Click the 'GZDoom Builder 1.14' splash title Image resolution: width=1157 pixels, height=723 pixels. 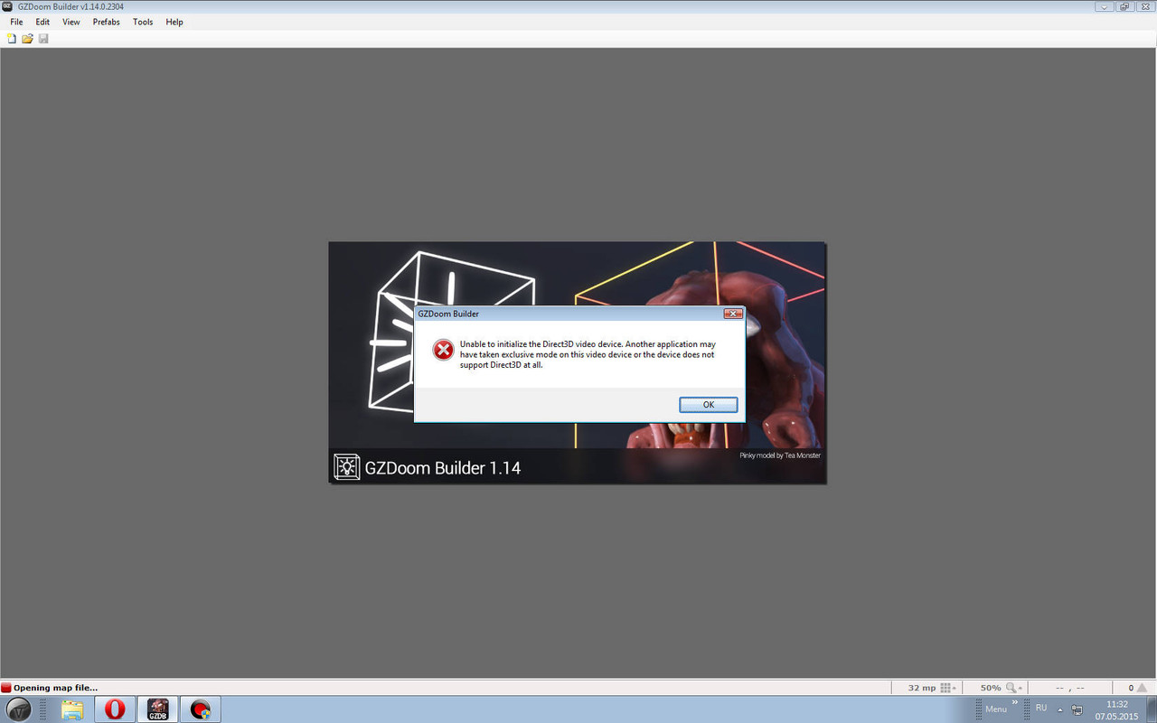[x=443, y=468]
